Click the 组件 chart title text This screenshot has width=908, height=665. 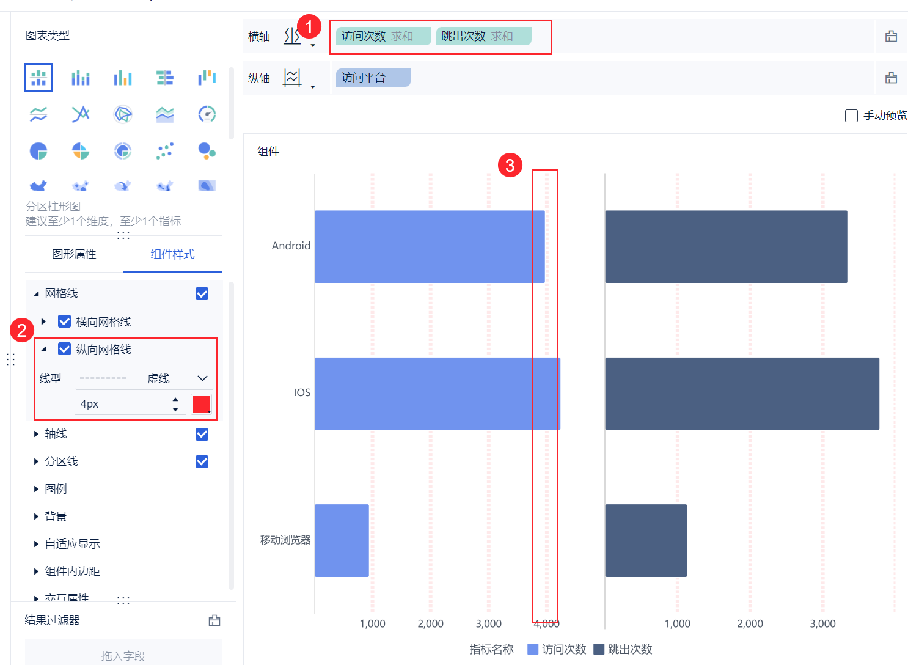(x=268, y=152)
